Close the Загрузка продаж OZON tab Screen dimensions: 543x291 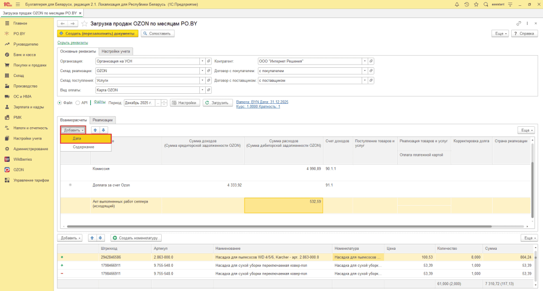click(81, 13)
